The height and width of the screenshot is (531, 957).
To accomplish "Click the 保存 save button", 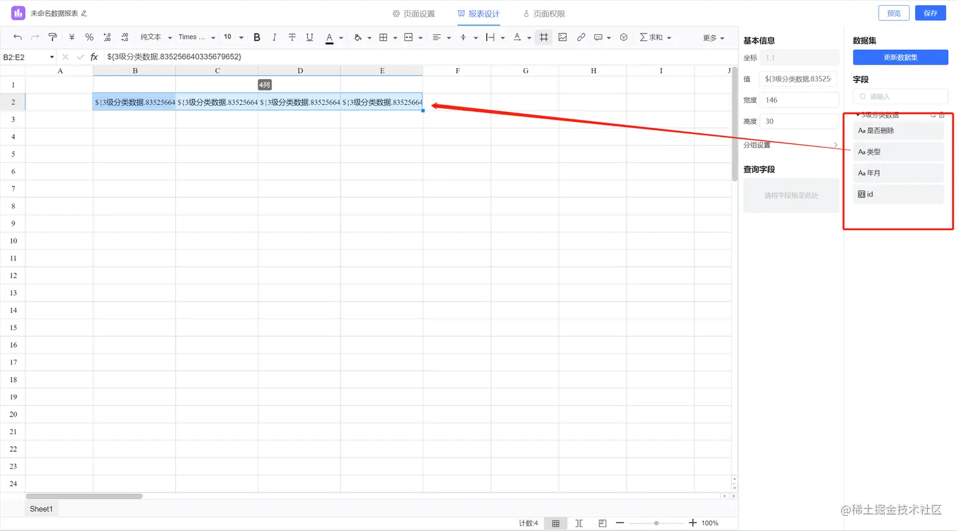I will [x=930, y=13].
